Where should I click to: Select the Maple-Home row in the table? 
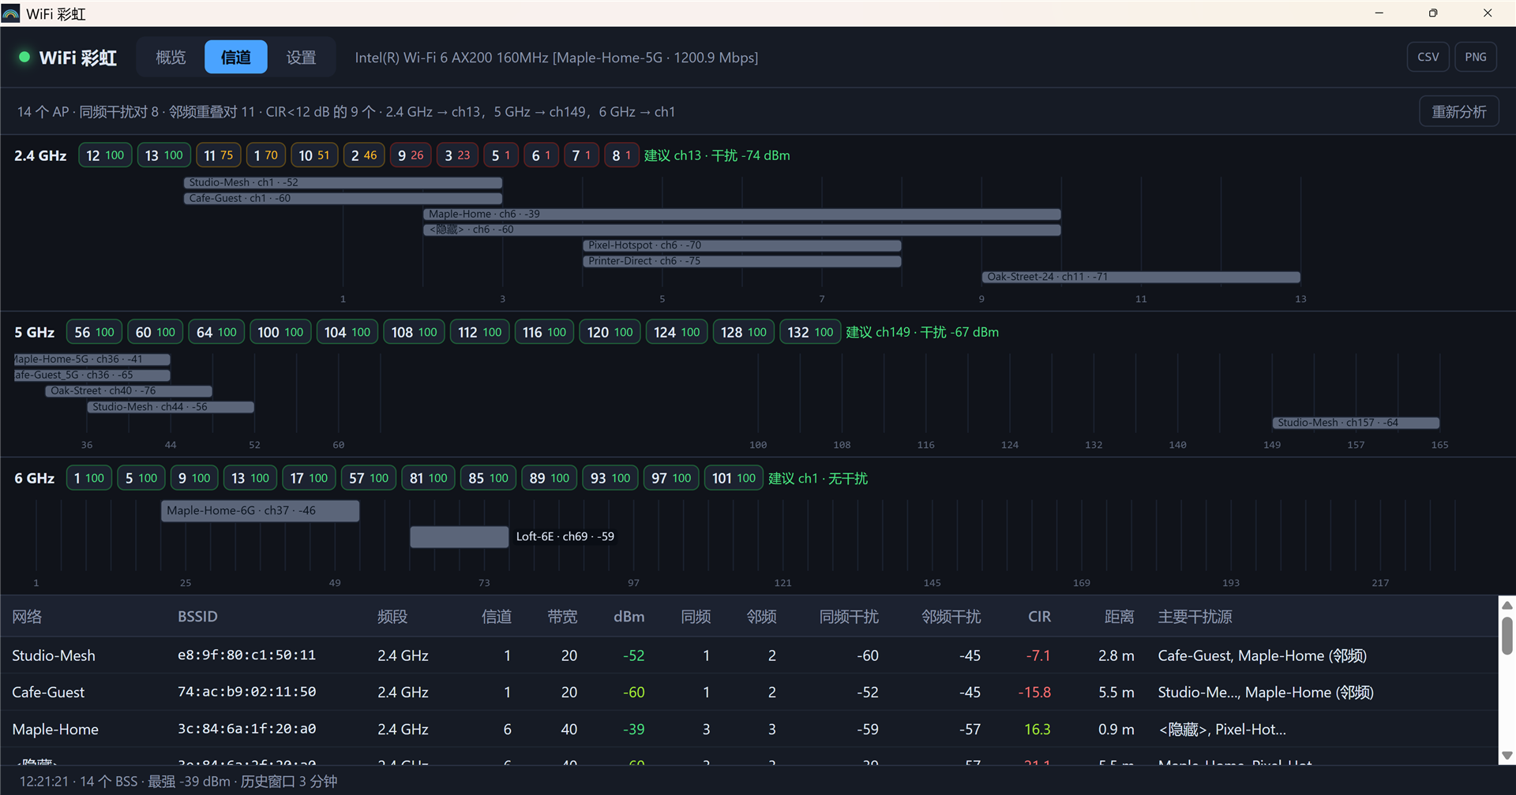pyautogui.click(x=749, y=729)
